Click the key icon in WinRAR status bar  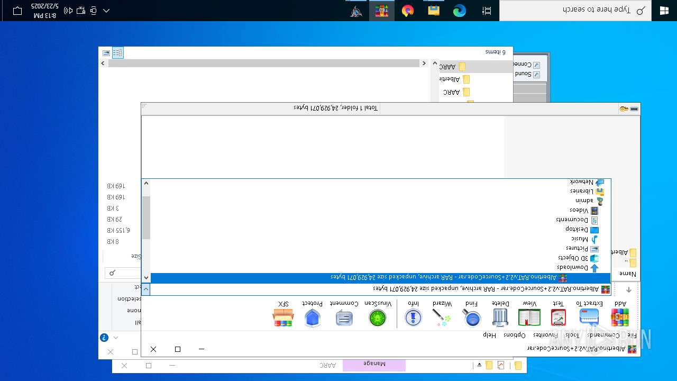coord(624,109)
